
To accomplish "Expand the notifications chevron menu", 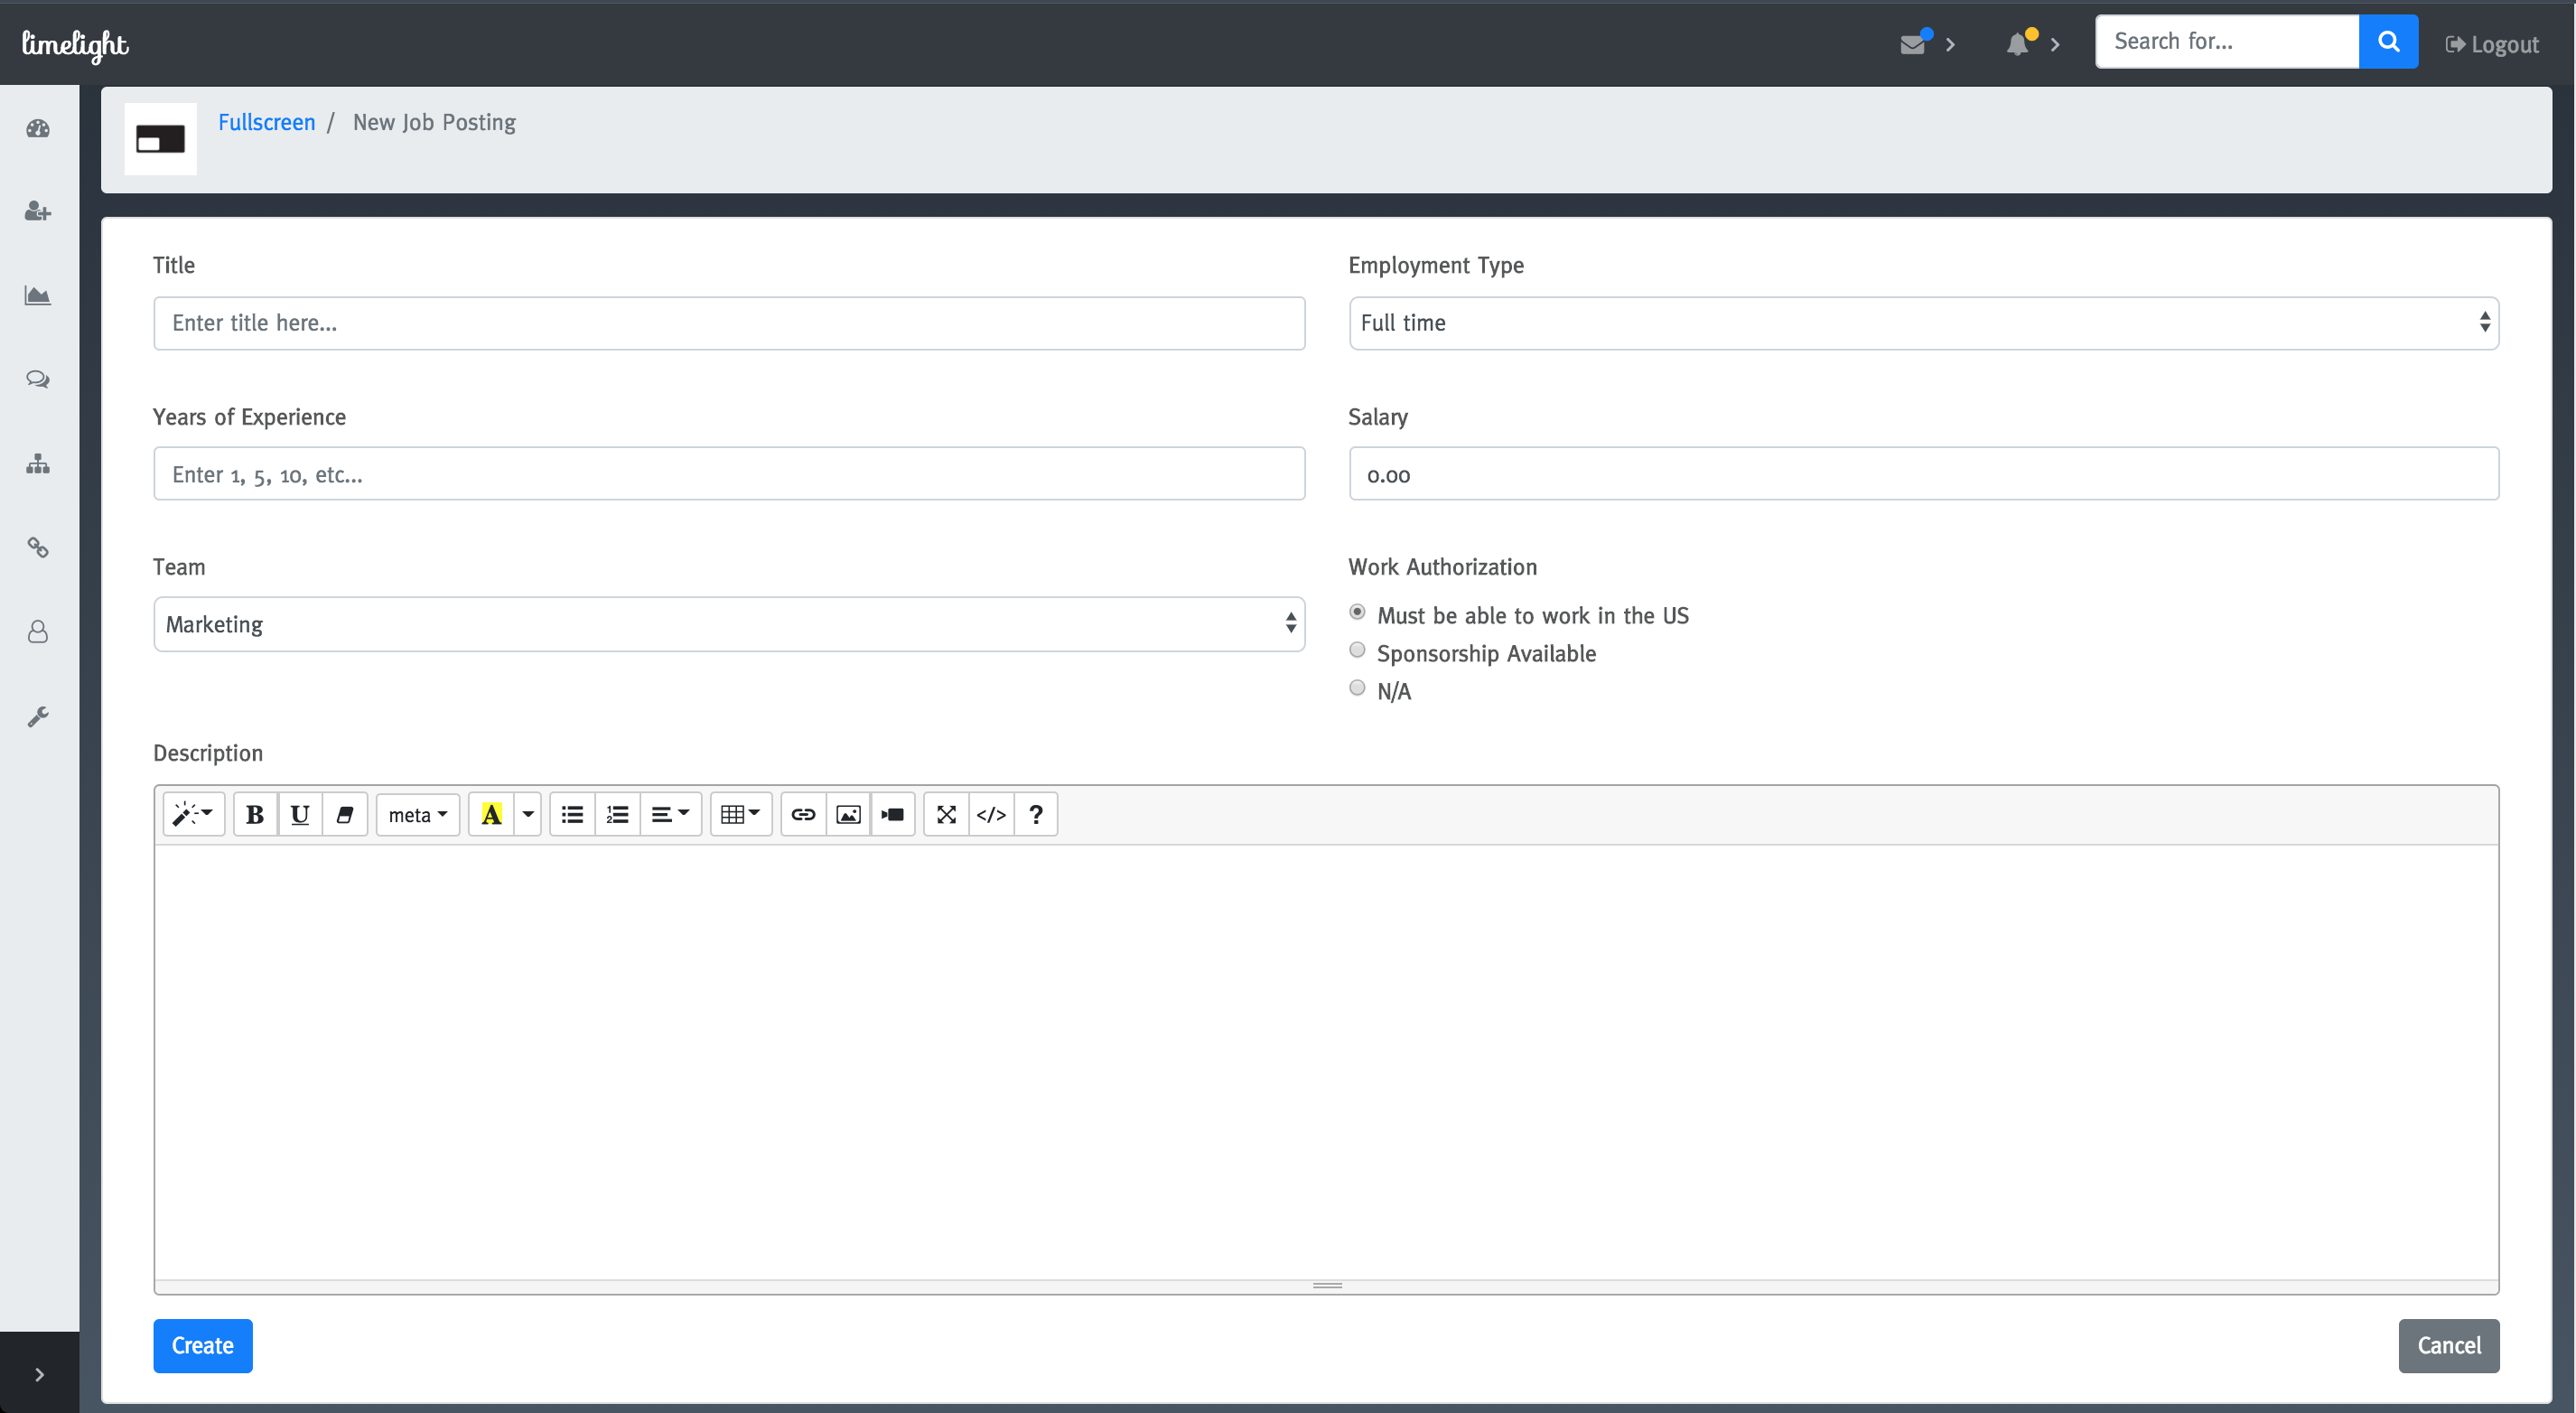I will coord(2055,44).
